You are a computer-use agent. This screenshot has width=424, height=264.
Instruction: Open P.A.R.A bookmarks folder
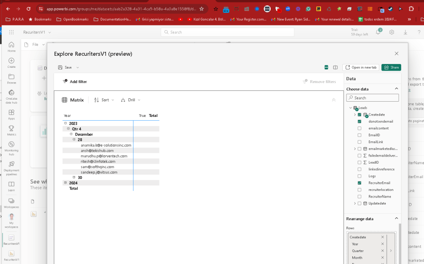[15, 19]
